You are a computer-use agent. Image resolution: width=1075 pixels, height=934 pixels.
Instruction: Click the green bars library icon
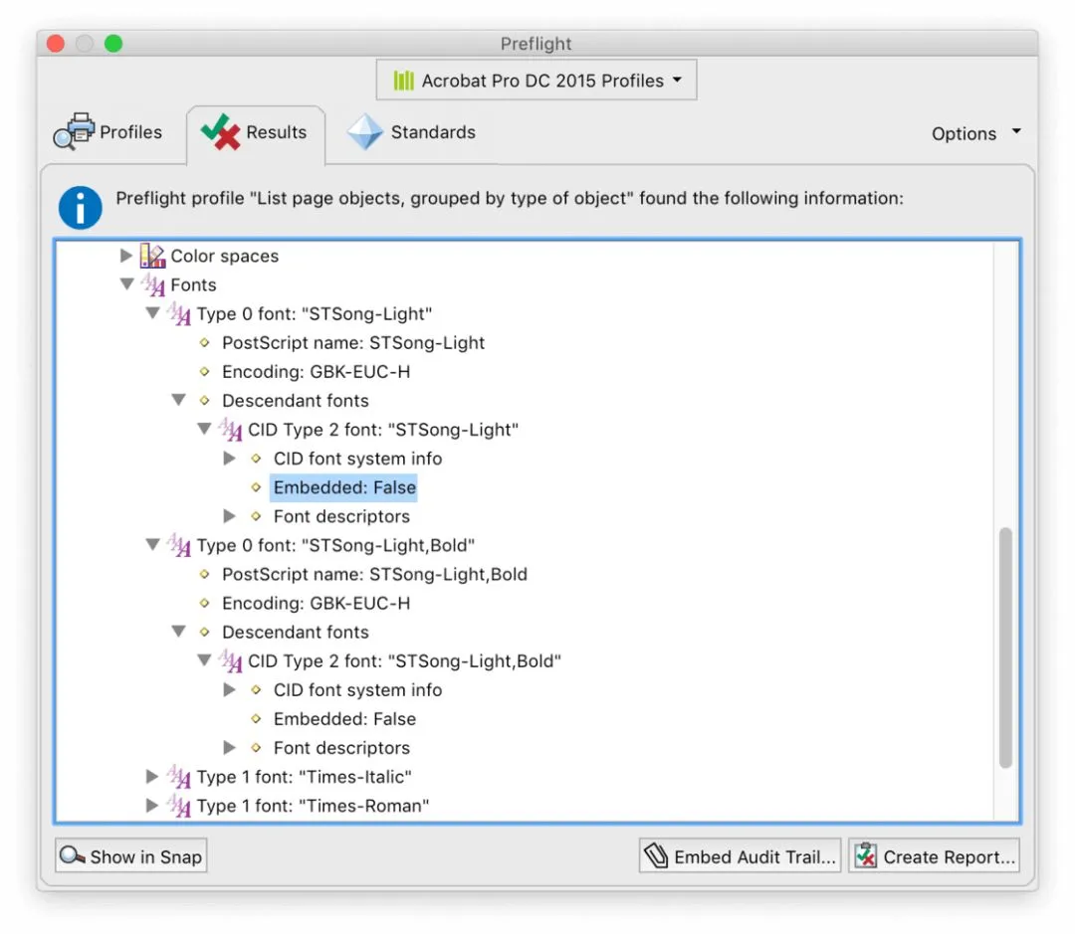[404, 81]
